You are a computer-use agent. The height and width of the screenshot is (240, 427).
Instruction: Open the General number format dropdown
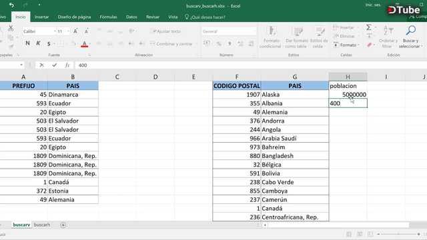(x=255, y=31)
